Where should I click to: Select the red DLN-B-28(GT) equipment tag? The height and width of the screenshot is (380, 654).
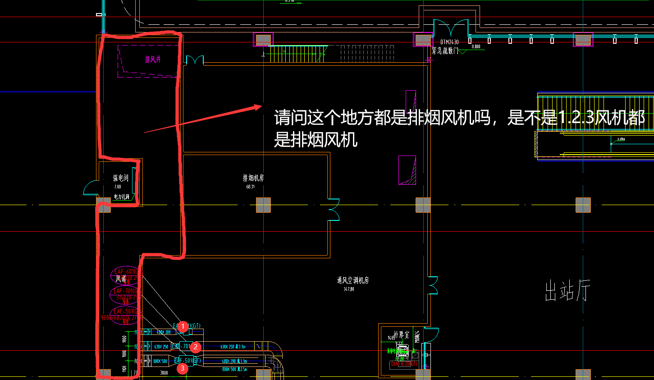404,364
